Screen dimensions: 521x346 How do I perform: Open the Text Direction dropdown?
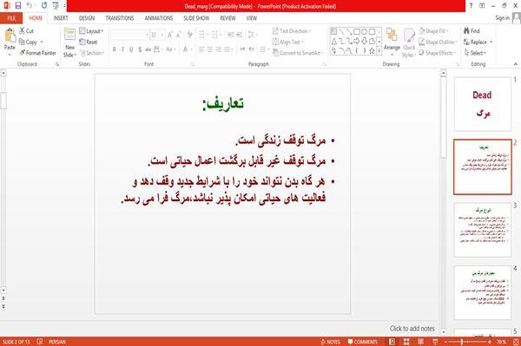[292, 31]
